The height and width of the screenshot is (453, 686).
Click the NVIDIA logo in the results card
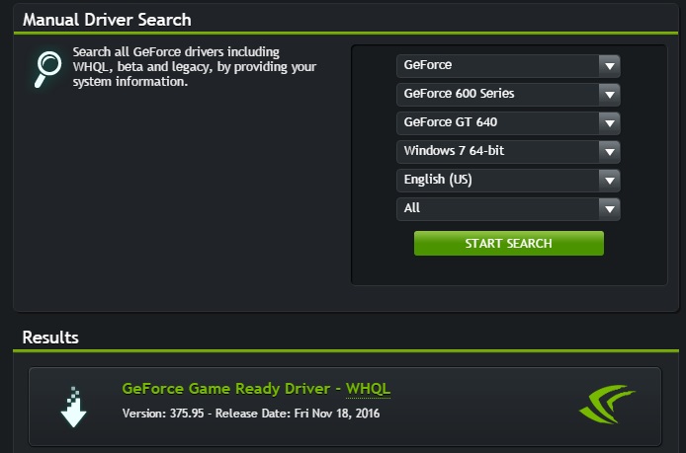pos(607,404)
